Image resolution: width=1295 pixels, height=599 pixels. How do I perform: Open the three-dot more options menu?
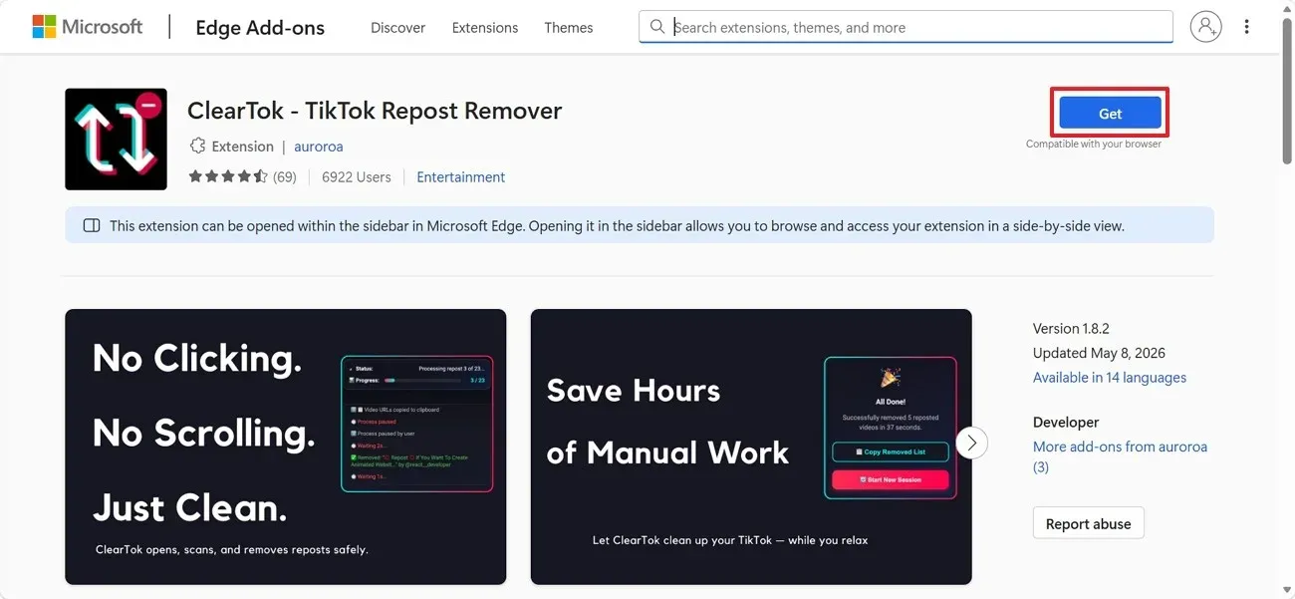(x=1246, y=27)
